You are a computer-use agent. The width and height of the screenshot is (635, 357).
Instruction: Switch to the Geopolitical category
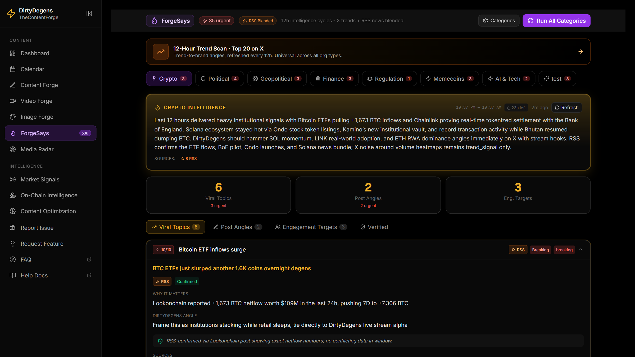click(277, 79)
